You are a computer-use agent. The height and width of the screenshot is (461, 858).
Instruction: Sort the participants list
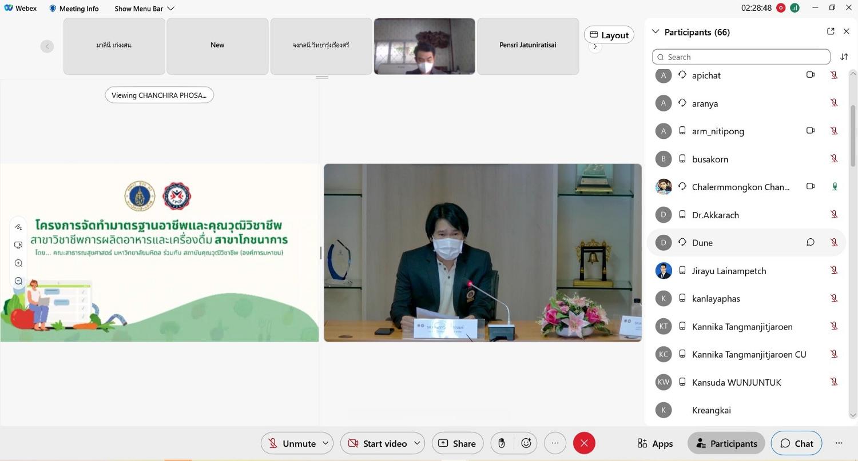click(x=844, y=57)
